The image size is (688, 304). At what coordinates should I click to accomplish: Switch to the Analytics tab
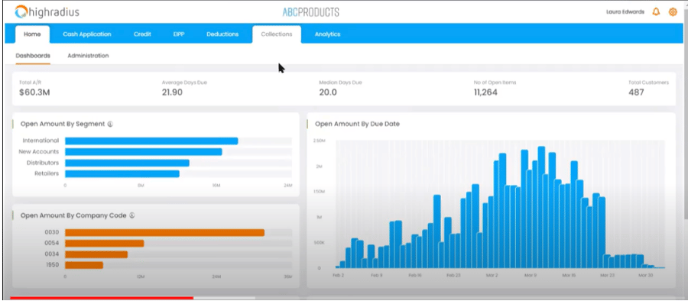[x=327, y=34]
